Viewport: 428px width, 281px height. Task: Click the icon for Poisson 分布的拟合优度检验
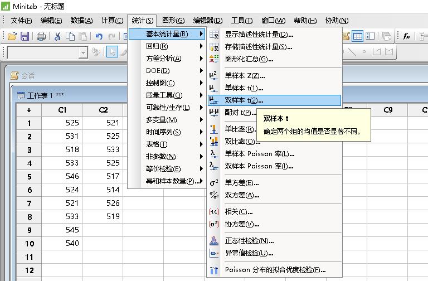(214, 270)
